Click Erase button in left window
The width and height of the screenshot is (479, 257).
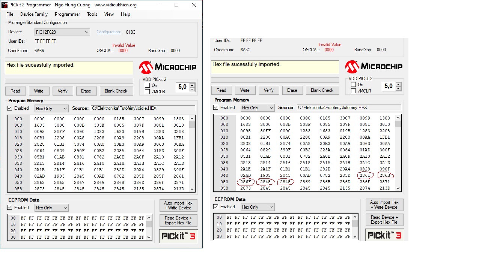[x=86, y=91]
